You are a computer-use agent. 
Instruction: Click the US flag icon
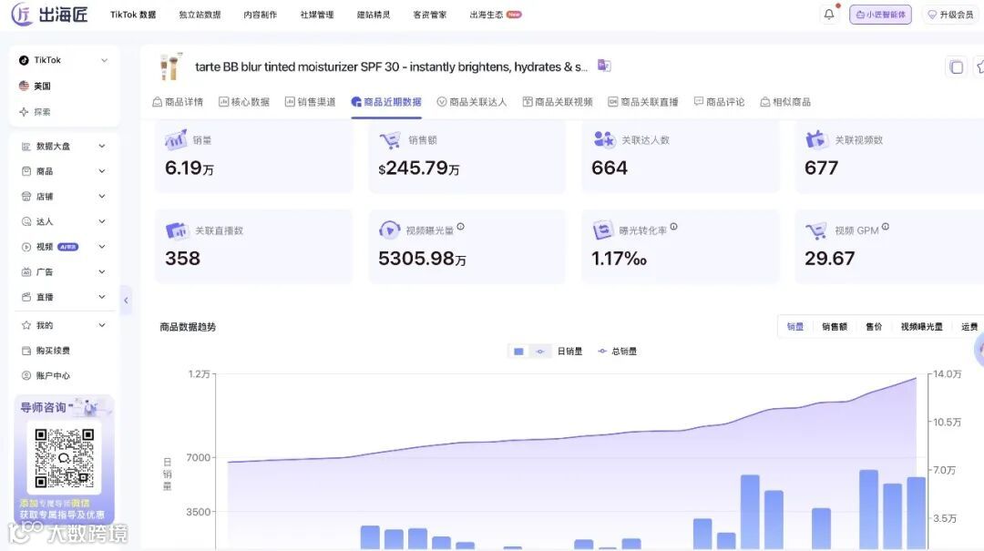(24, 86)
